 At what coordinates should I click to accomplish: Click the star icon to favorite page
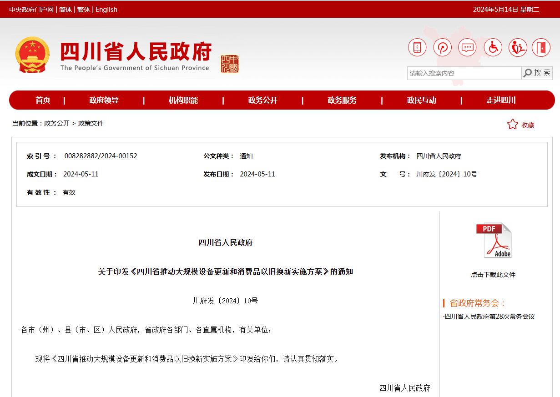(513, 125)
